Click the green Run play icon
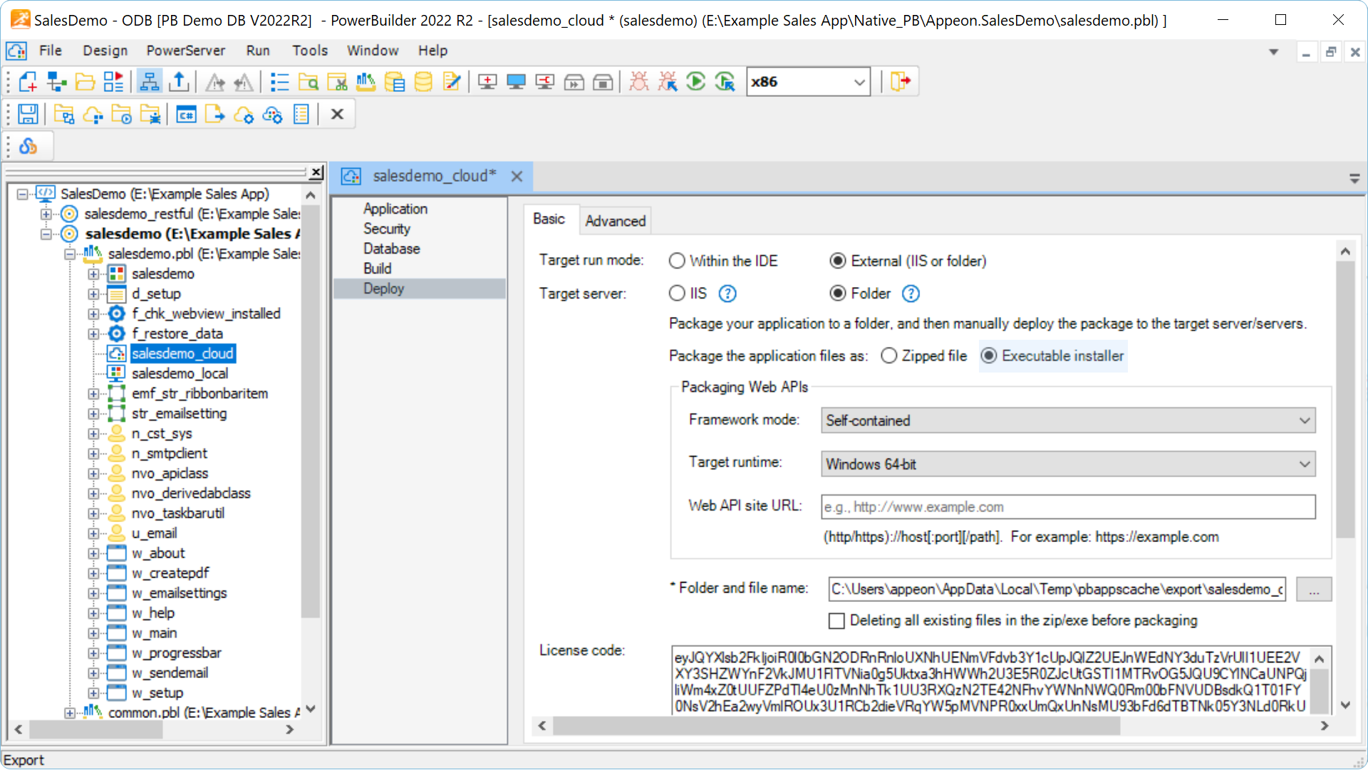The width and height of the screenshot is (1368, 770). pos(696,82)
